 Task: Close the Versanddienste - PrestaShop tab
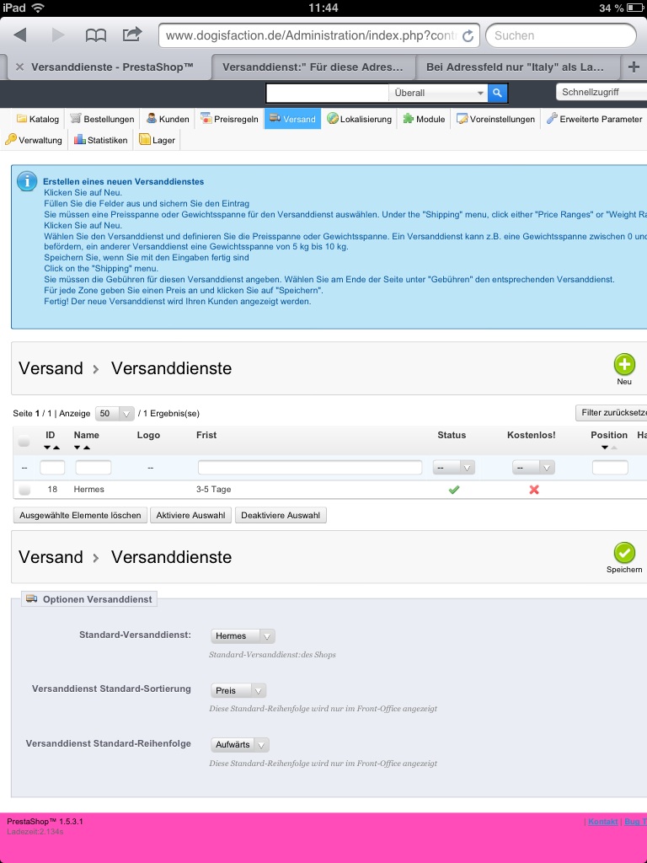[20, 67]
